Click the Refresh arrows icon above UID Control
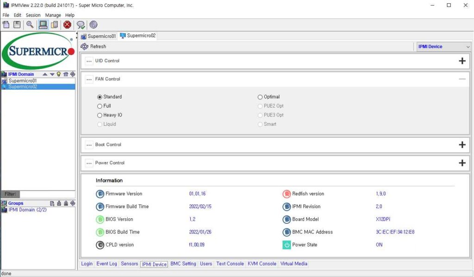The image size is (474, 277). pos(84,47)
